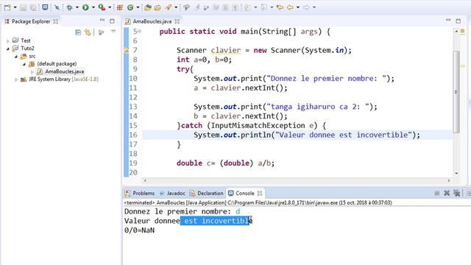Minimize the editor area

pyautogui.click(x=448, y=20)
